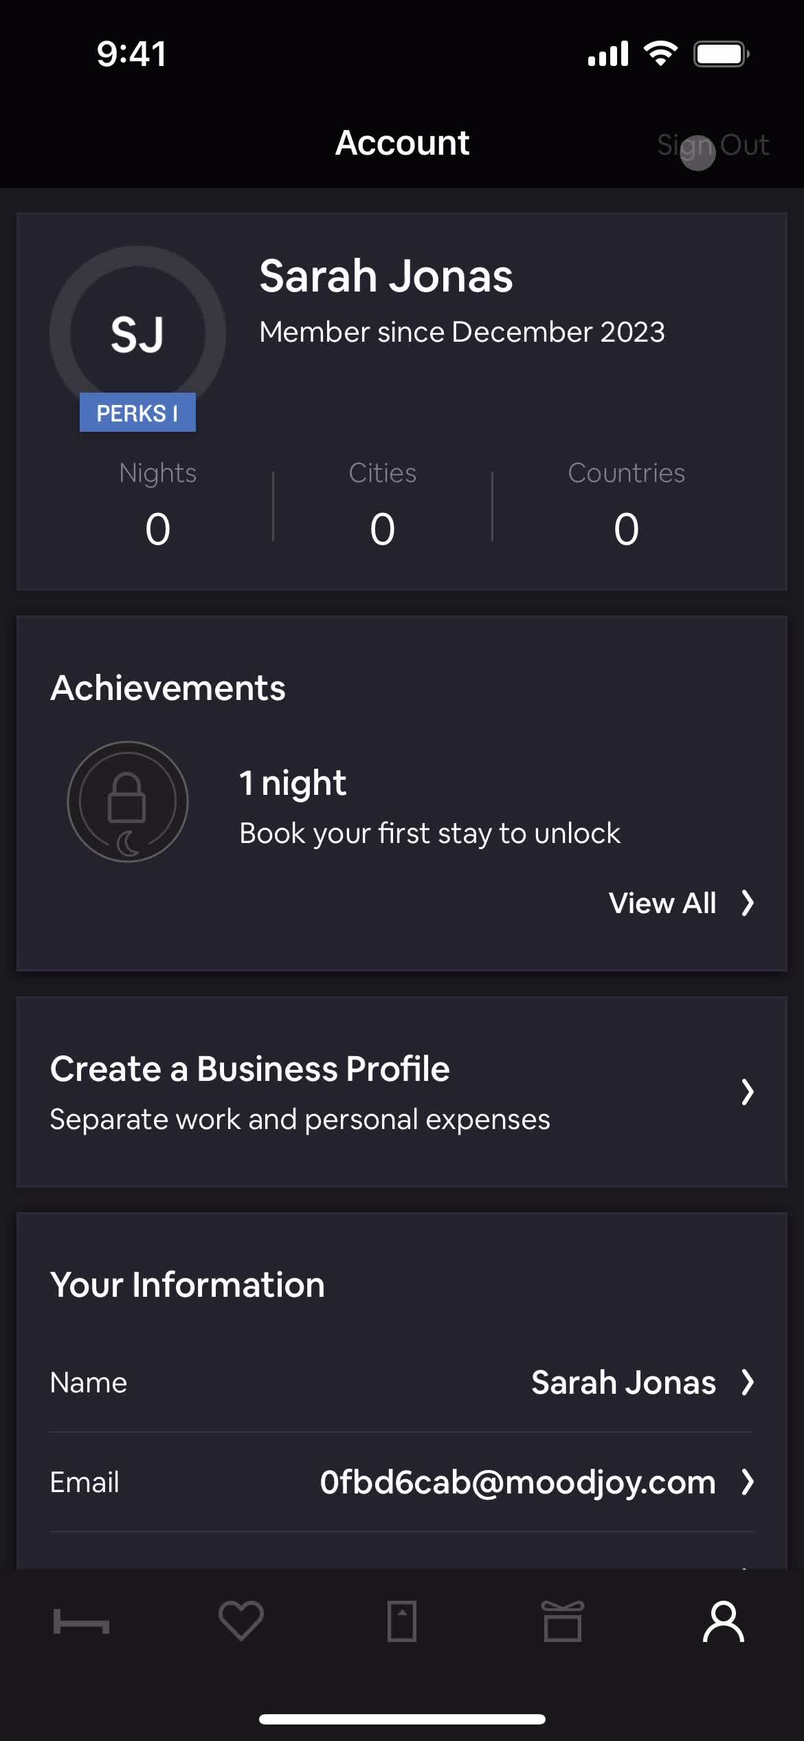
Task: Expand the View All chevron arrow
Action: pos(748,903)
